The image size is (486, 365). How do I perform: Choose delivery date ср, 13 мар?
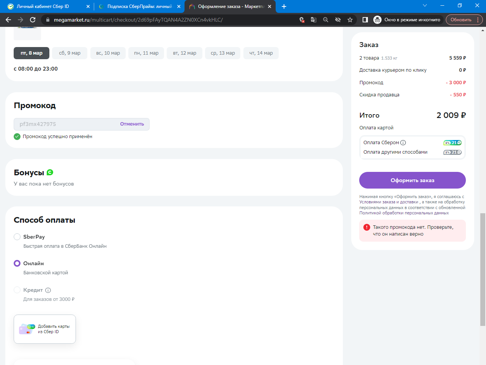[x=223, y=53]
